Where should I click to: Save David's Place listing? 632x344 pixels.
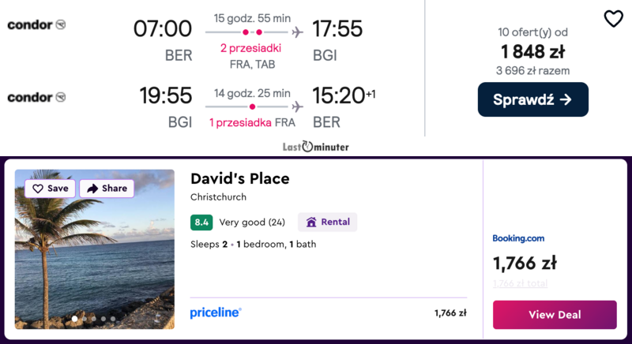click(x=50, y=189)
